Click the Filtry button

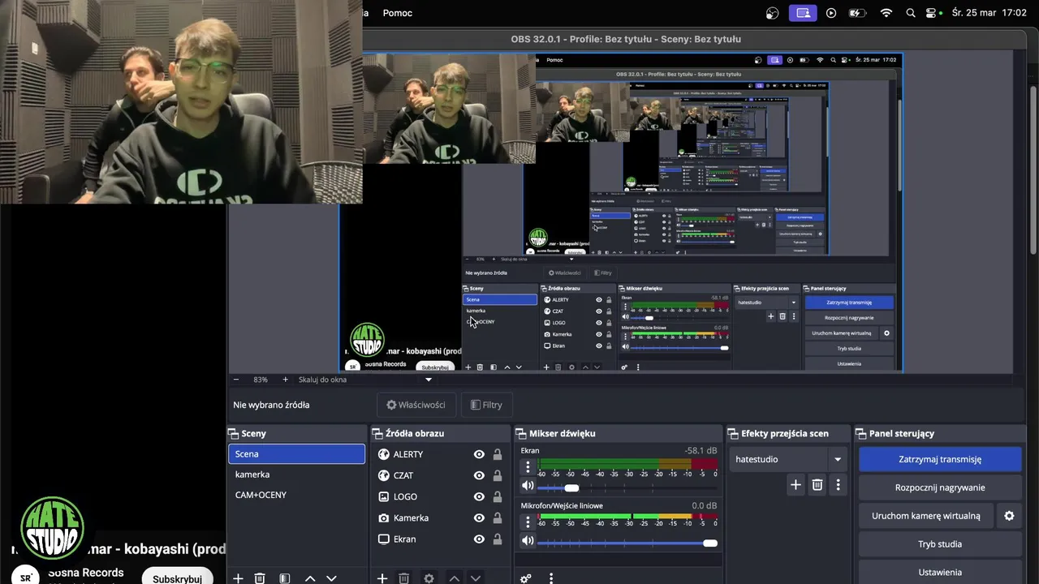(487, 405)
